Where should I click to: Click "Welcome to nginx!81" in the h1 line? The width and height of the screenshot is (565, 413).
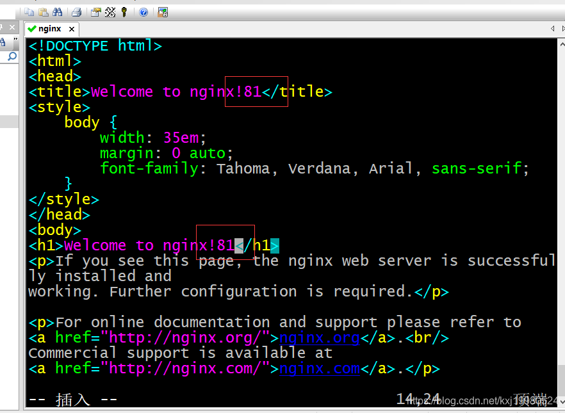[x=149, y=246]
